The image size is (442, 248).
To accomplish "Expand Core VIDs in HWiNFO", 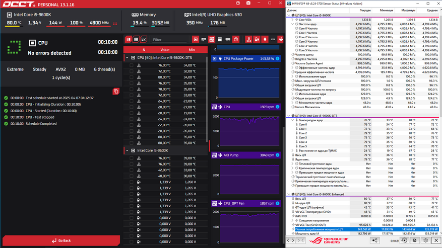I will [x=292, y=20].
